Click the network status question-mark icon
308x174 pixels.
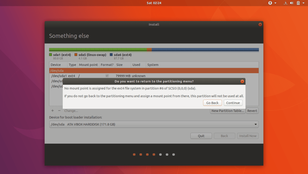pyautogui.click(x=285, y=3)
